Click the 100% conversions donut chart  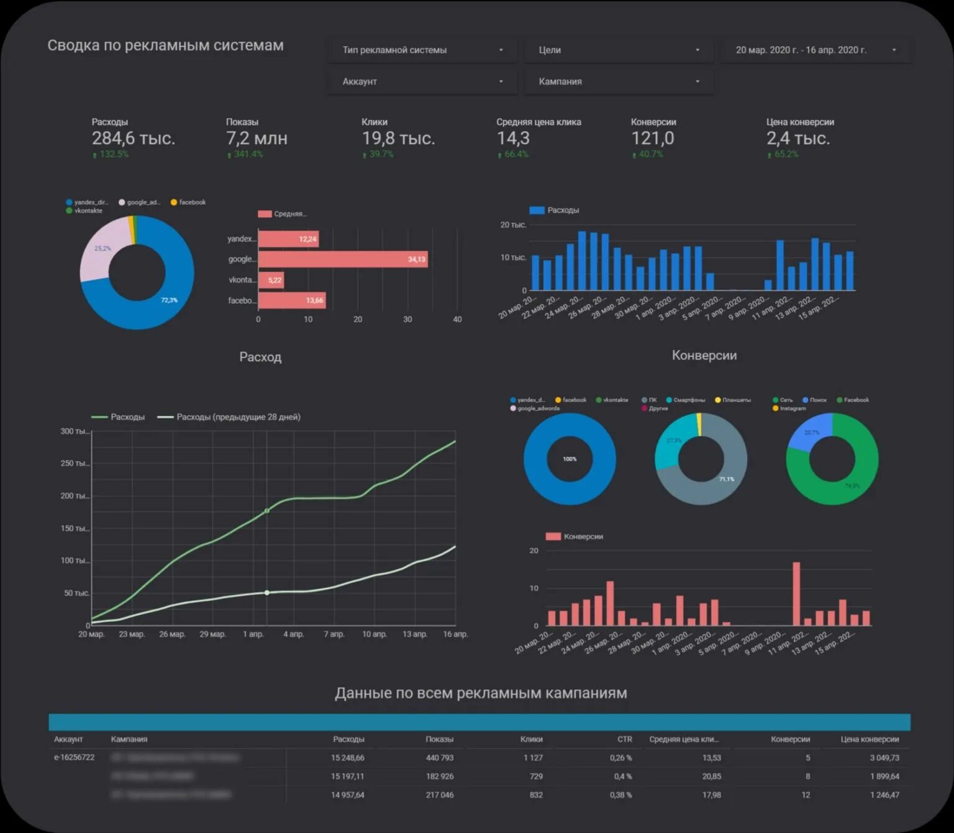(570, 459)
